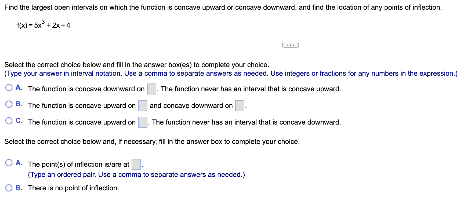Image resolution: width=464 pixels, height=204 pixels.
Task: Click the concave downward answer box in choice B
Action: tap(239, 105)
